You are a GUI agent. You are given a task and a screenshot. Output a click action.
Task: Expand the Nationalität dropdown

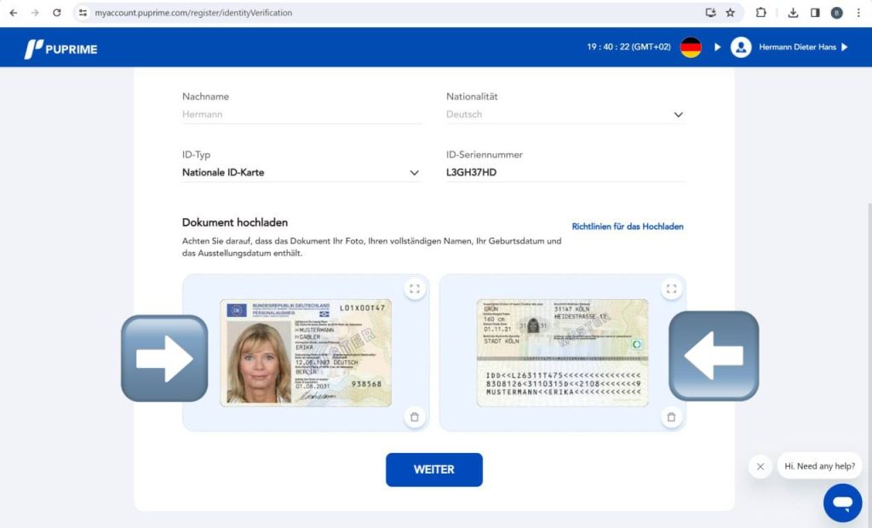[565, 114]
